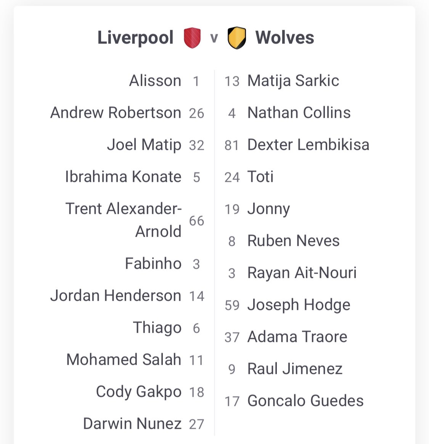This screenshot has width=429, height=444.
Task: Tap Raul Jimenez's name
Action: tap(295, 369)
